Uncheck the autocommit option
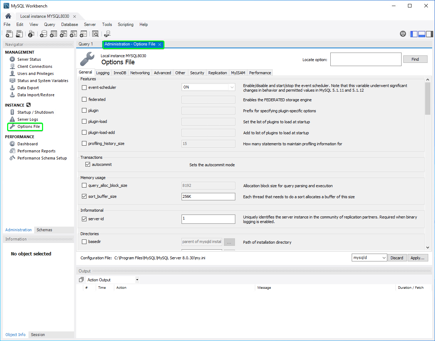 tap(88, 164)
